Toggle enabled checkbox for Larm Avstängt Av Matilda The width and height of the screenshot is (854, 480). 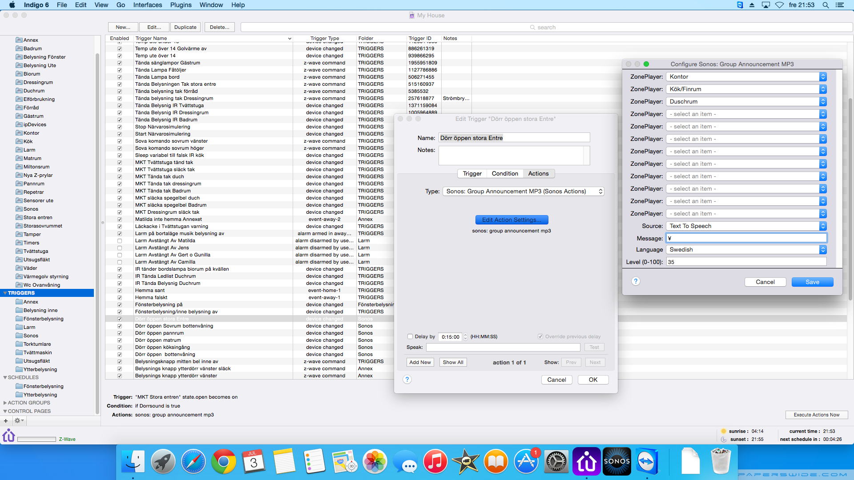click(x=119, y=240)
